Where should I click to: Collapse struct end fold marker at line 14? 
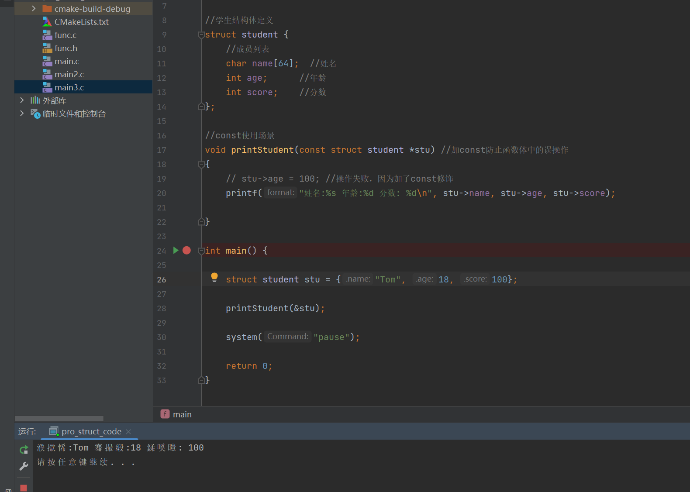[201, 106]
